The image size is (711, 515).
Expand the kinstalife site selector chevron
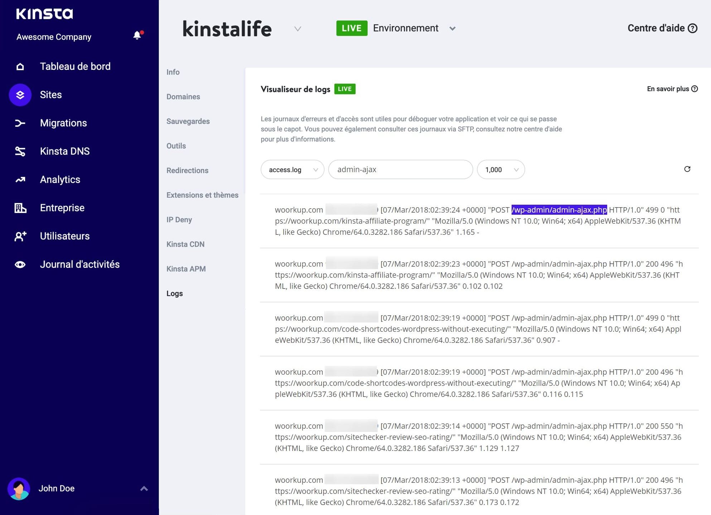tap(298, 29)
